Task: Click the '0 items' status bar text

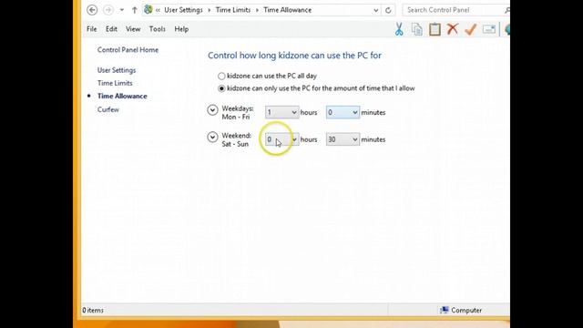Action: click(x=93, y=310)
